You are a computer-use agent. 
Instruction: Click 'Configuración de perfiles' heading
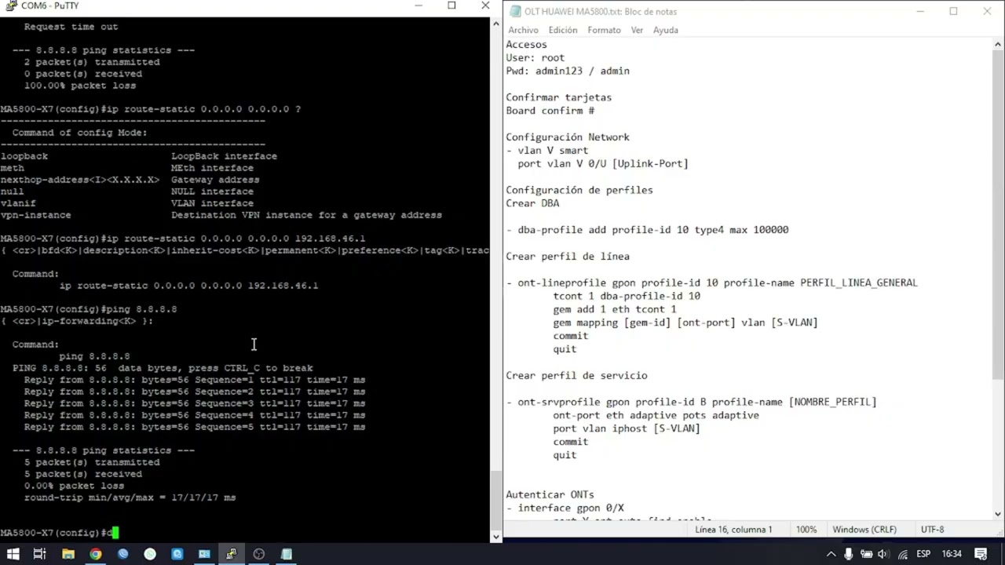click(x=579, y=190)
